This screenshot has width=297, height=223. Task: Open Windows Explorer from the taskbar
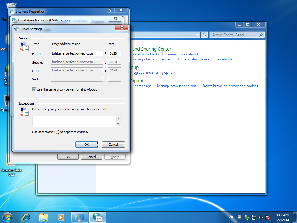point(44,217)
